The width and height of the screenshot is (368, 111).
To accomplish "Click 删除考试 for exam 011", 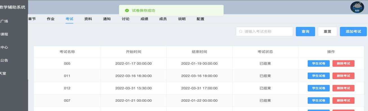I will coord(343,76).
